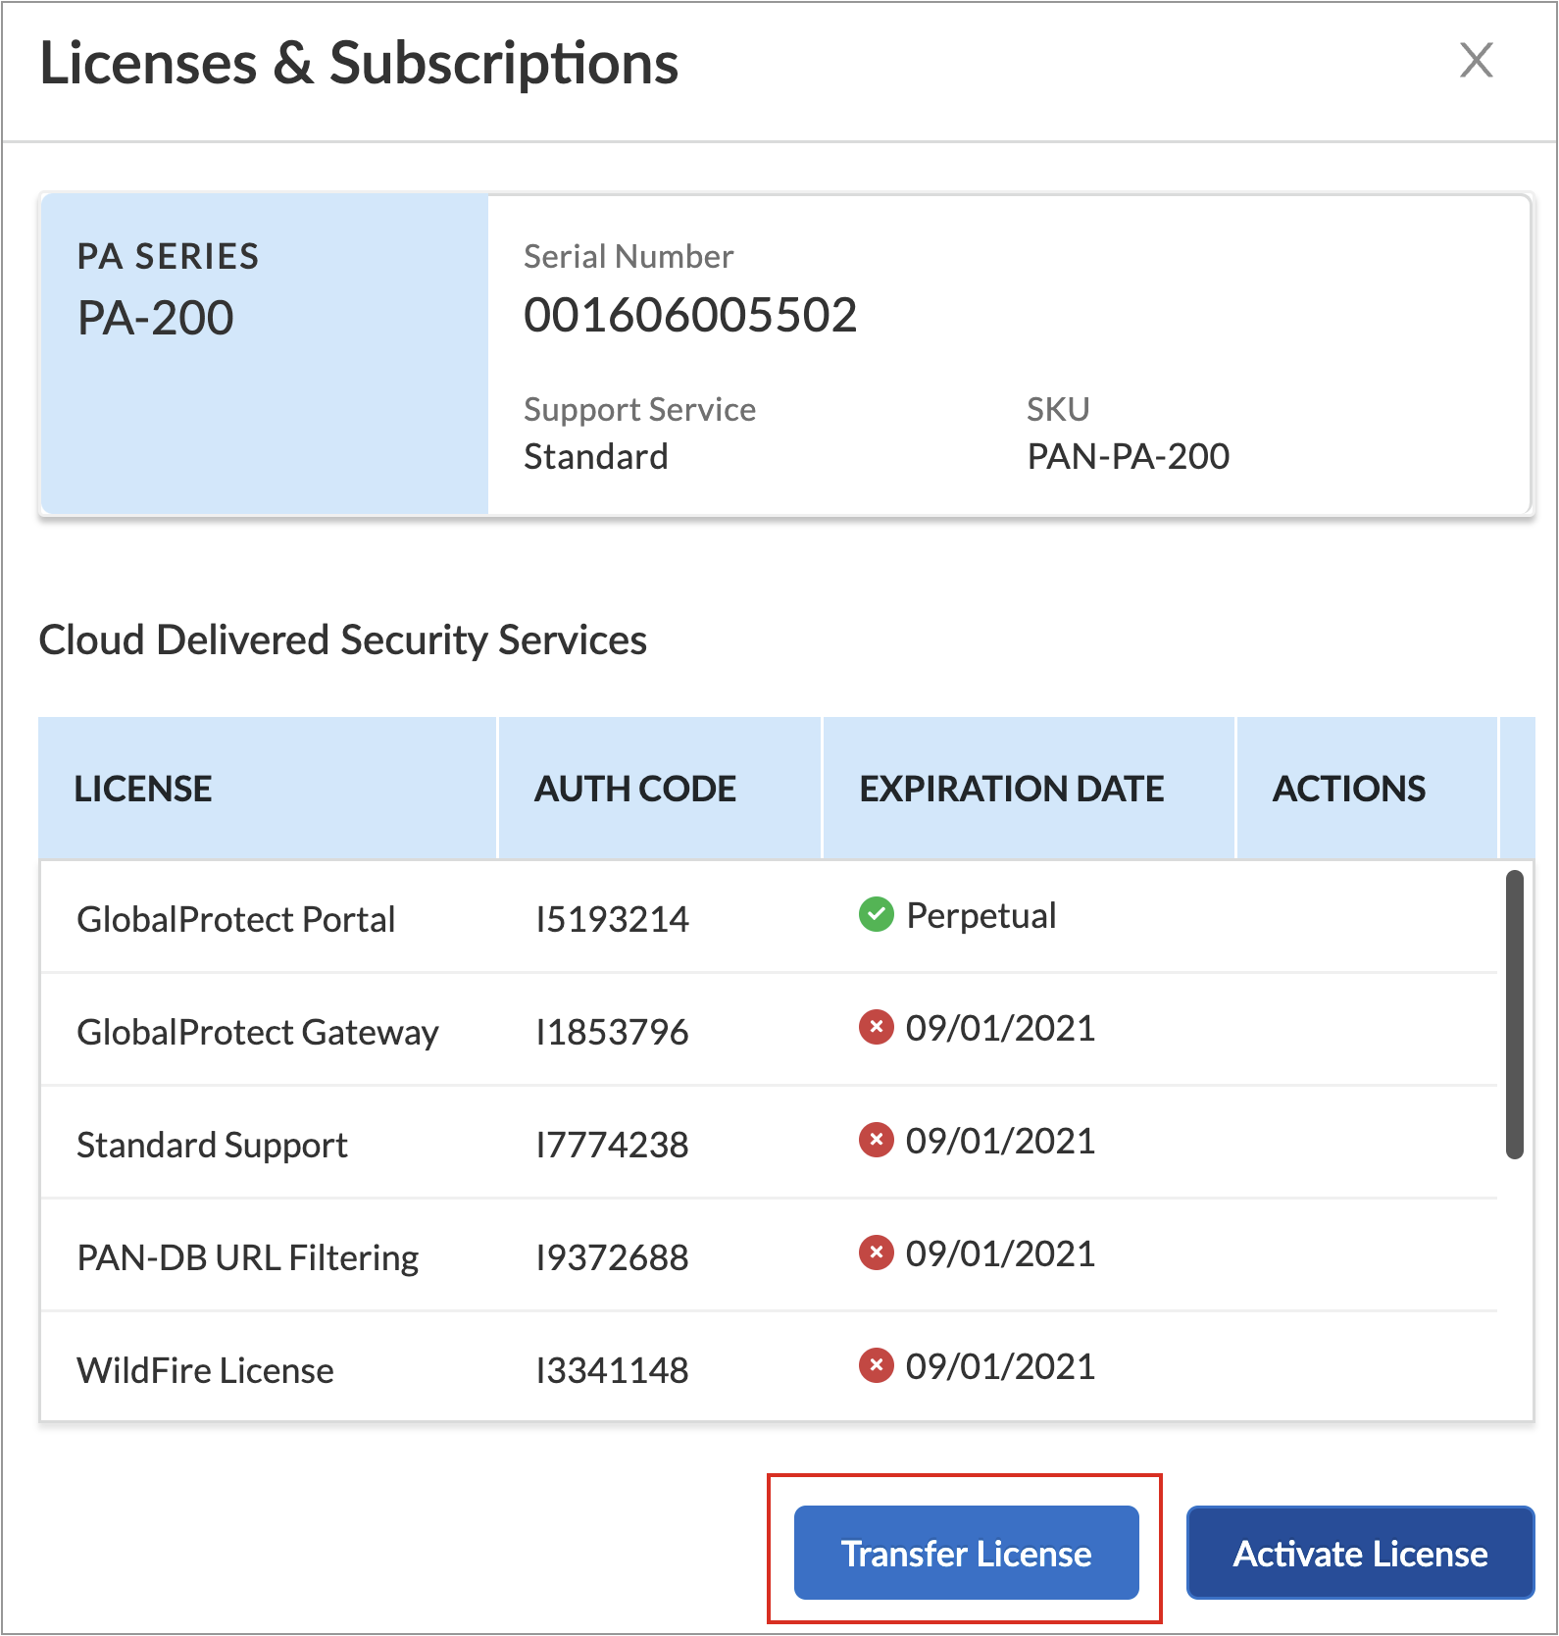The image size is (1559, 1636).
Task: Click the license table vertical scrollbar
Action: [x=1515, y=1014]
